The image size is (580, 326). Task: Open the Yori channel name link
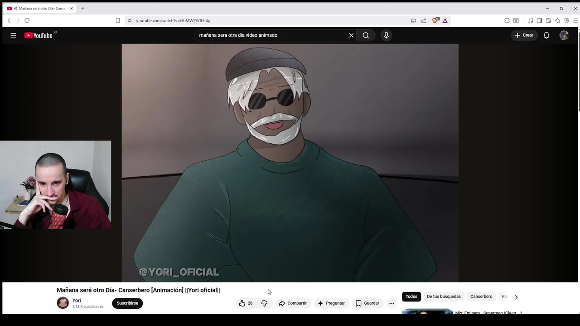[77, 301]
